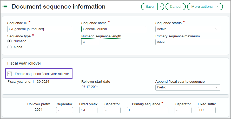Click the Cancel button
Screen dimensions: 231x119
click(175, 7)
